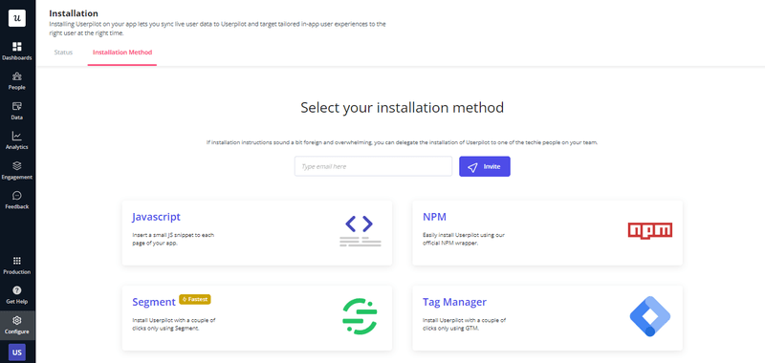Click the Invite button
The image size is (765, 363).
point(485,166)
